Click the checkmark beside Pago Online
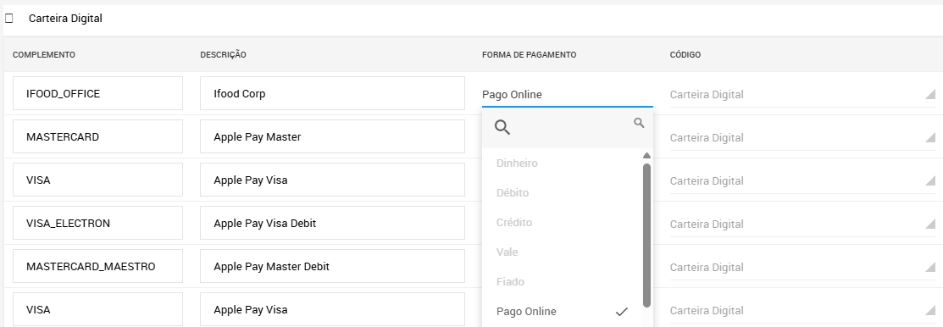 (x=622, y=312)
